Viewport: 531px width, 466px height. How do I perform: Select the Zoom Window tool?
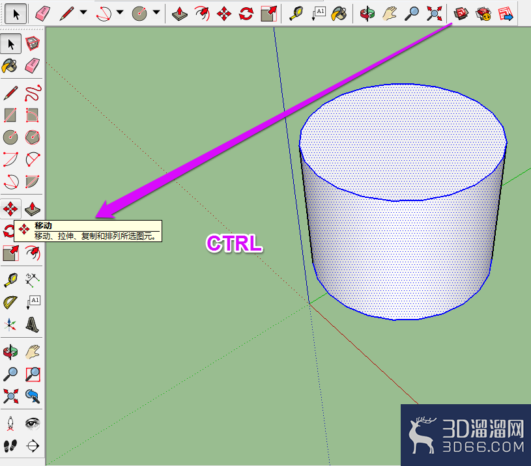[x=33, y=374]
